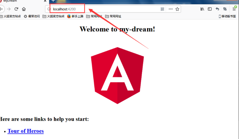Open the Library bookshelf icon
This screenshot has height=139, width=239.
[x=202, y=9]
